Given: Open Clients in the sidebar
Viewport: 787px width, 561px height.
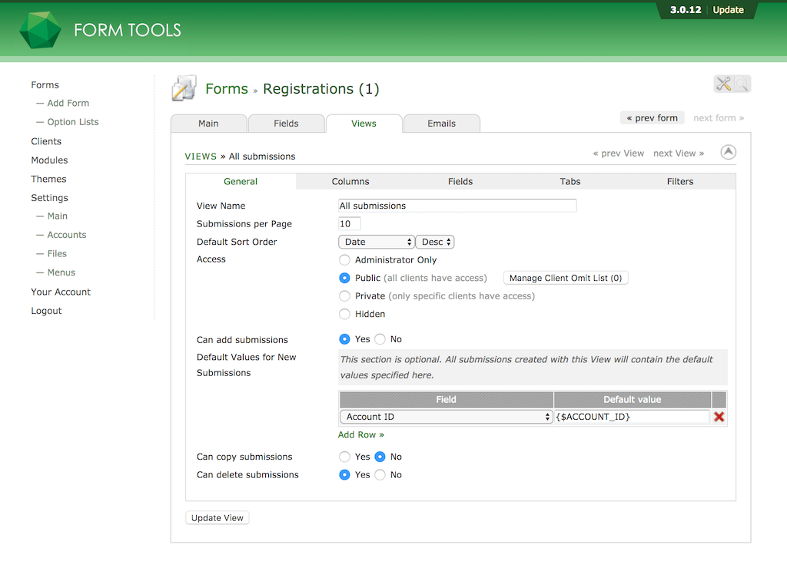Looking at the screenshot, I should click(46, 141).
